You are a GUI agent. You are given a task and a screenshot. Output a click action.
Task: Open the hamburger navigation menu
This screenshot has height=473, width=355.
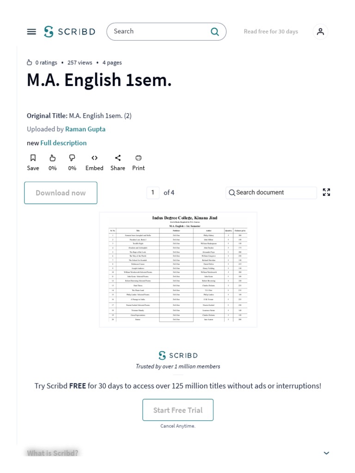pos(31,31)
